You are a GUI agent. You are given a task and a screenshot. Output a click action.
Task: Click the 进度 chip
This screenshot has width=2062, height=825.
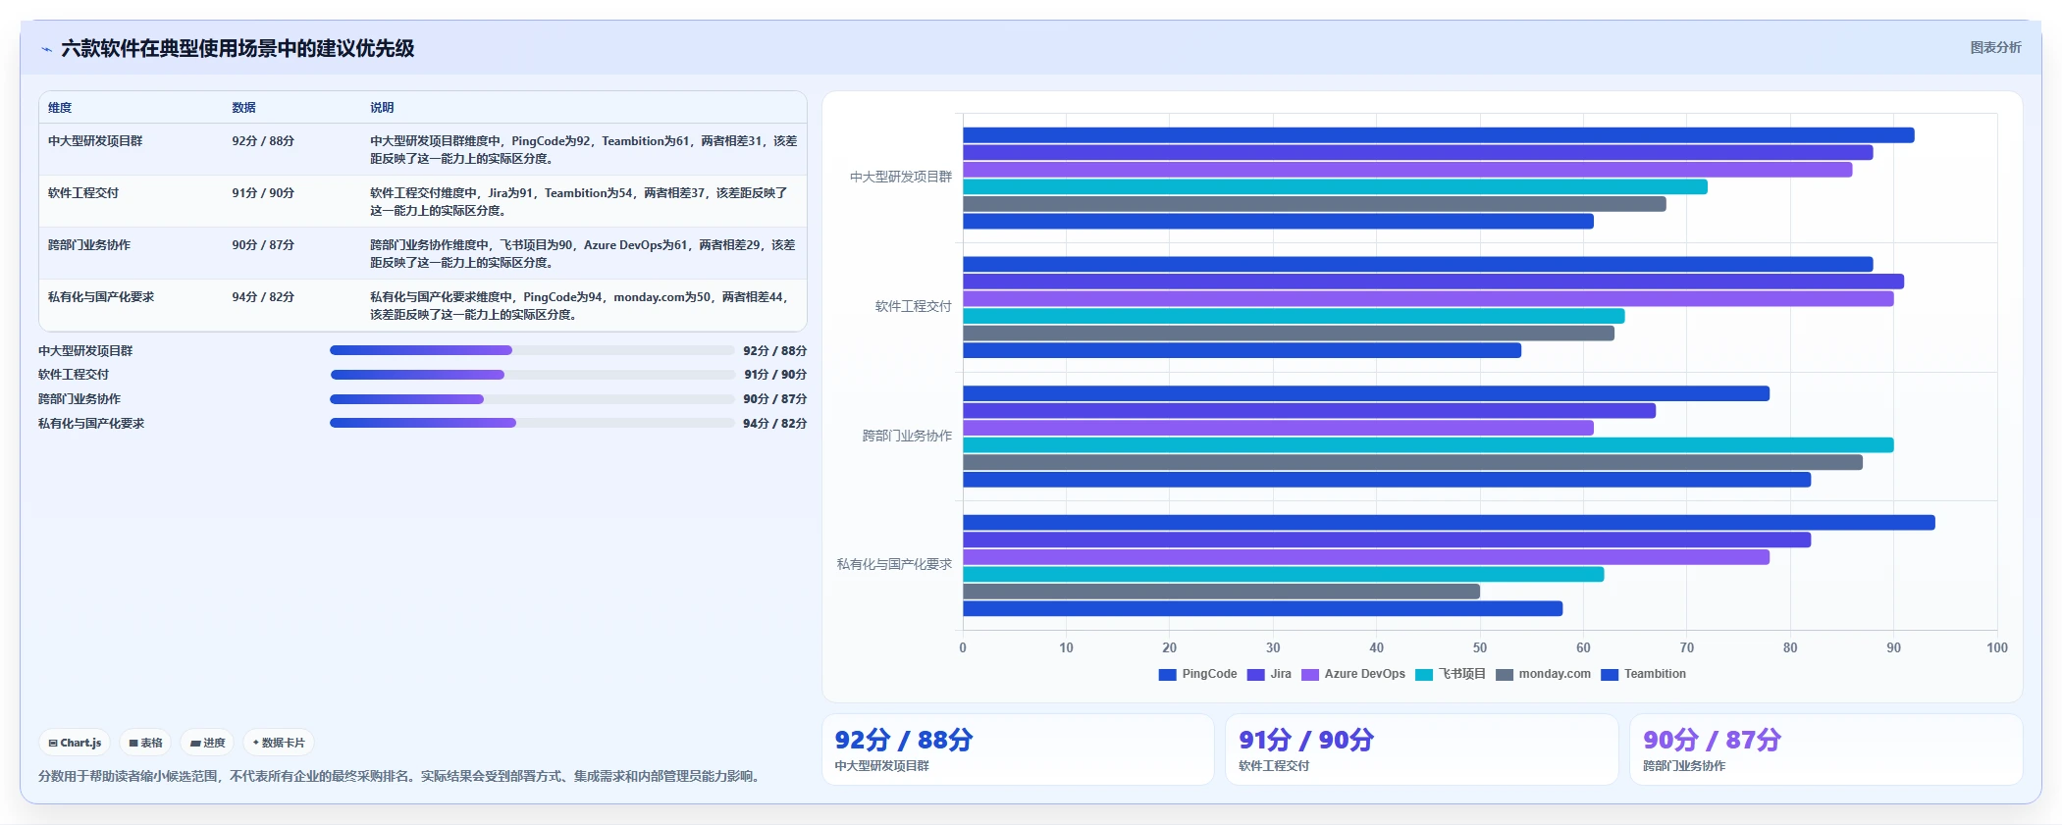pyautogui.click(x=207, y=743)
